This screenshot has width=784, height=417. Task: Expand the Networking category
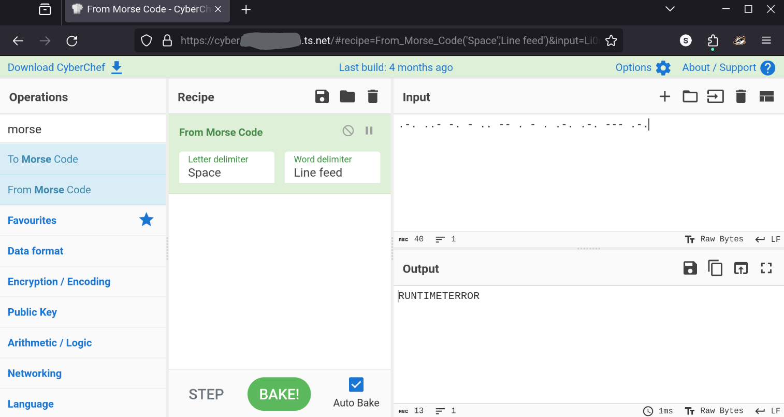click(x=83, y=373)
